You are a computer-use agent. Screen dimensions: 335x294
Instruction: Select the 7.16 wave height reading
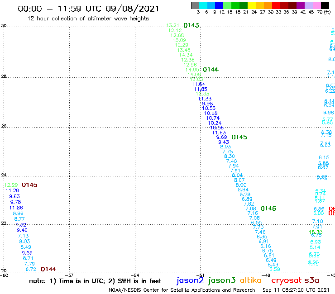[x=253, y=213]
